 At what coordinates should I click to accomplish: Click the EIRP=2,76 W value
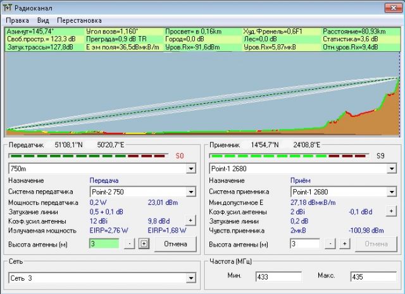109,231
